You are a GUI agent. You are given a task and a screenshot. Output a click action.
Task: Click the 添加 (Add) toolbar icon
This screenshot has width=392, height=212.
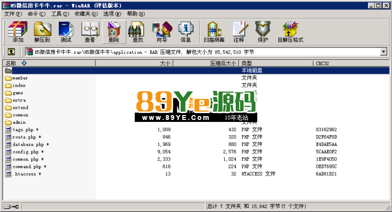[x=18, y=32]
